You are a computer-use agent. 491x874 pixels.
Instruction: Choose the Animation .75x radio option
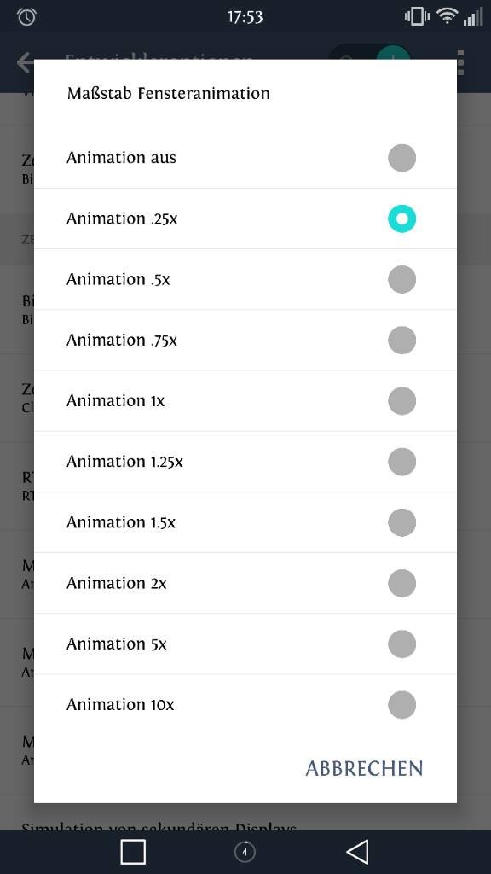click(402, 340)
